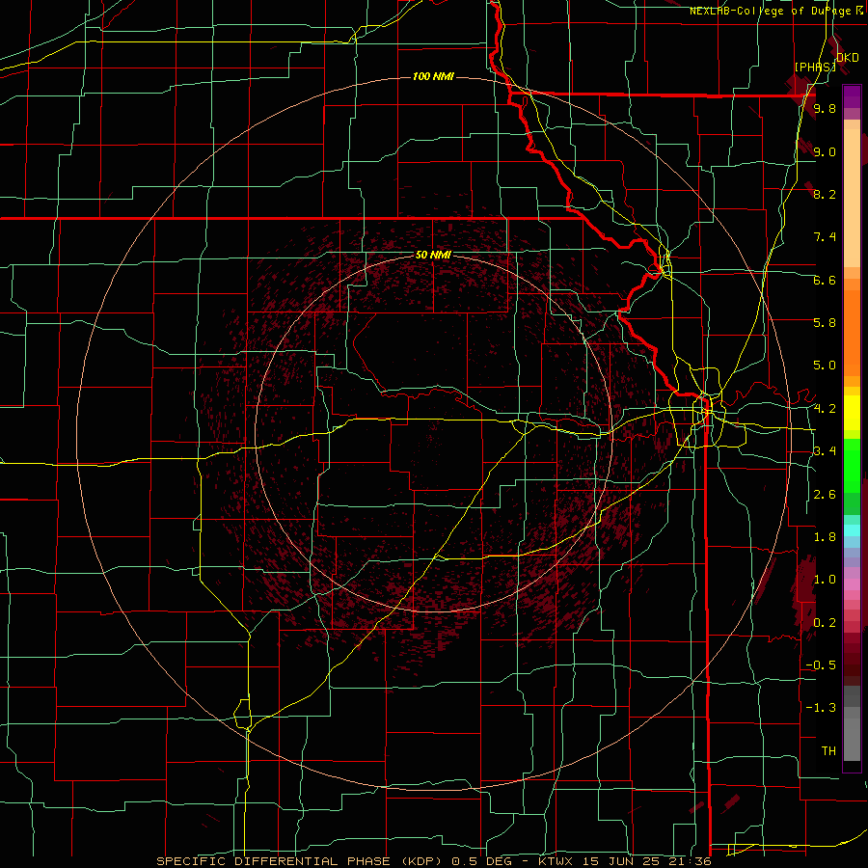Click the 1.8 scale label
868x868 pixels.
click(825, 537)
